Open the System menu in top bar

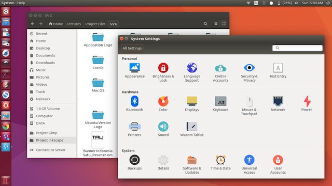tap(8, 3)
